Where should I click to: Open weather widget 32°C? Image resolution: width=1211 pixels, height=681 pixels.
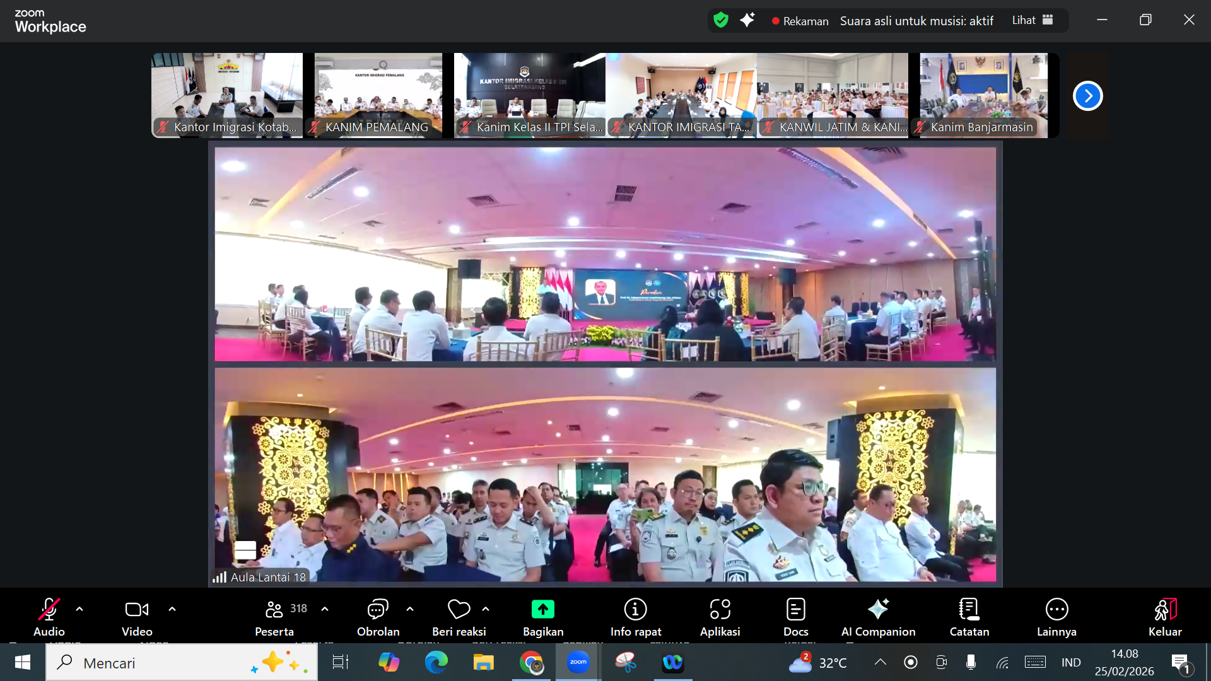818,663
